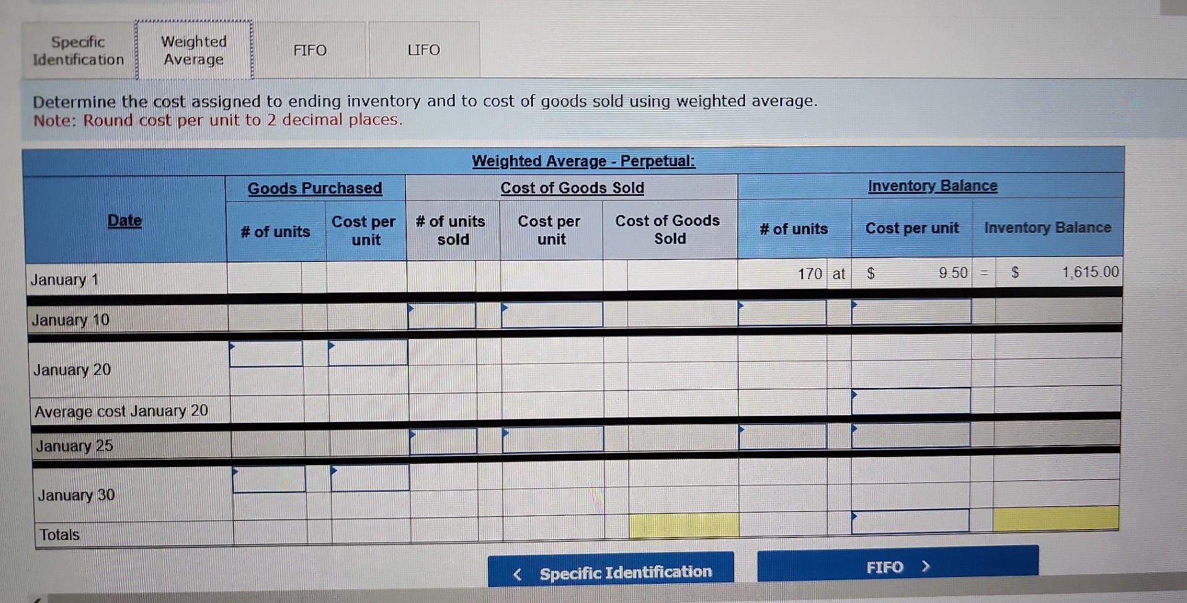Screen dimensions: 1187x603
Task: Click the January 20 row label
Action: click(x=72, y=370)
